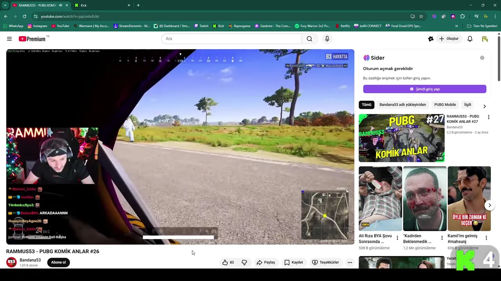Click the browser address bar URL
The image size is (501, 281).
click(x=70, y=16)
